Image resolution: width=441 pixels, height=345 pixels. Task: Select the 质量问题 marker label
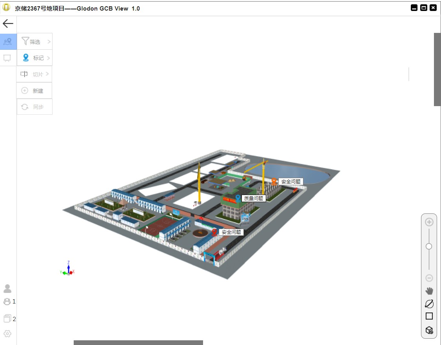254,199
